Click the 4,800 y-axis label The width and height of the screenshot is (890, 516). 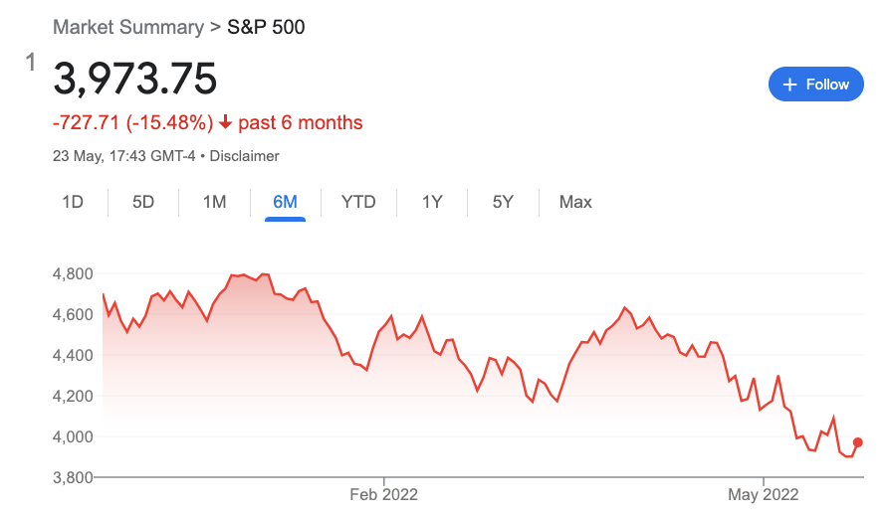click(x=71, y=273)
